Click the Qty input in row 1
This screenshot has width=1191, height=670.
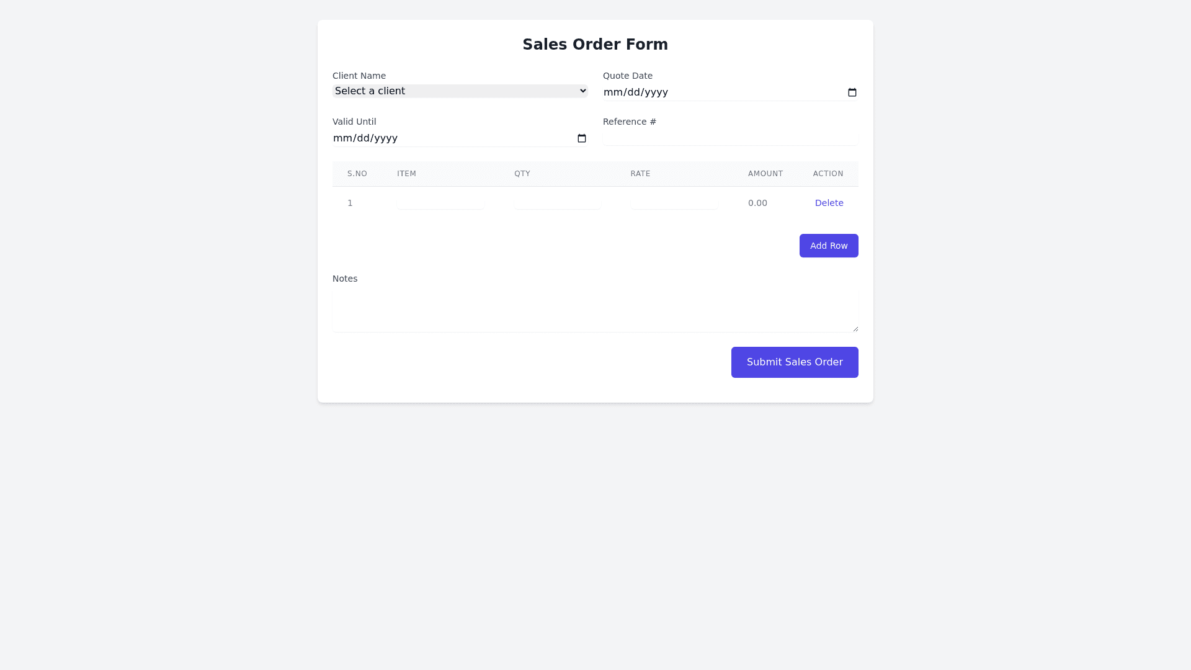pyautogui.click(x=557, y=203)
